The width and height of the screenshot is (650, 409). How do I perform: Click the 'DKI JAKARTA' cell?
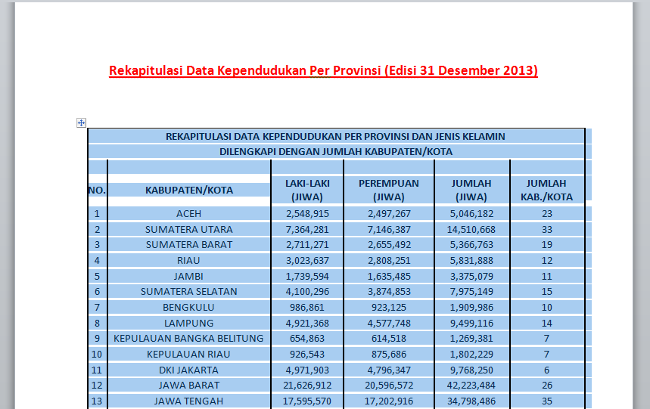pos(188,370)
